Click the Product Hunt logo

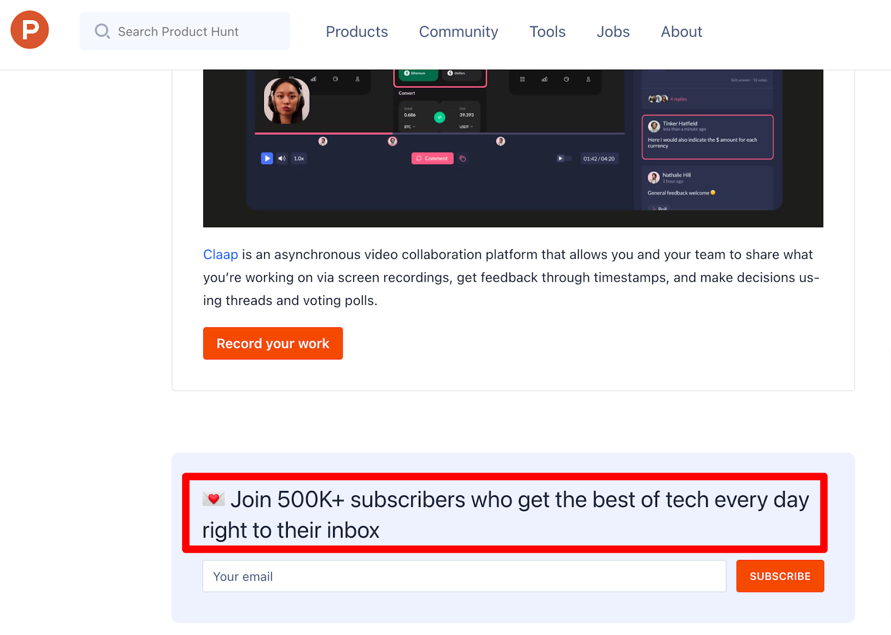pos(30,29)
